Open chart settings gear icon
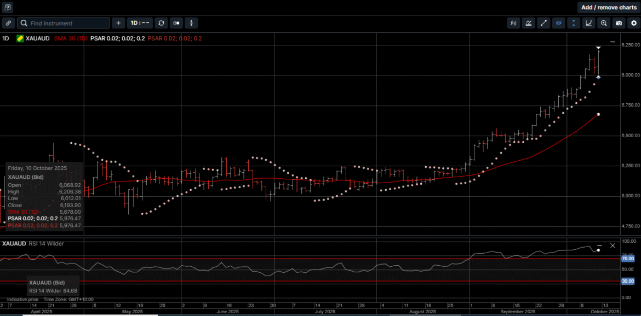 633,23
